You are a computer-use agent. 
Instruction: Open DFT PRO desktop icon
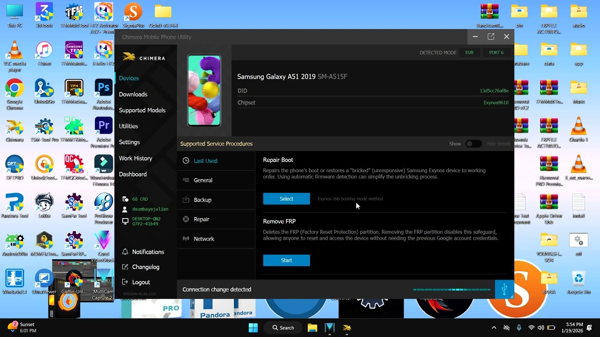coord(15,168)
